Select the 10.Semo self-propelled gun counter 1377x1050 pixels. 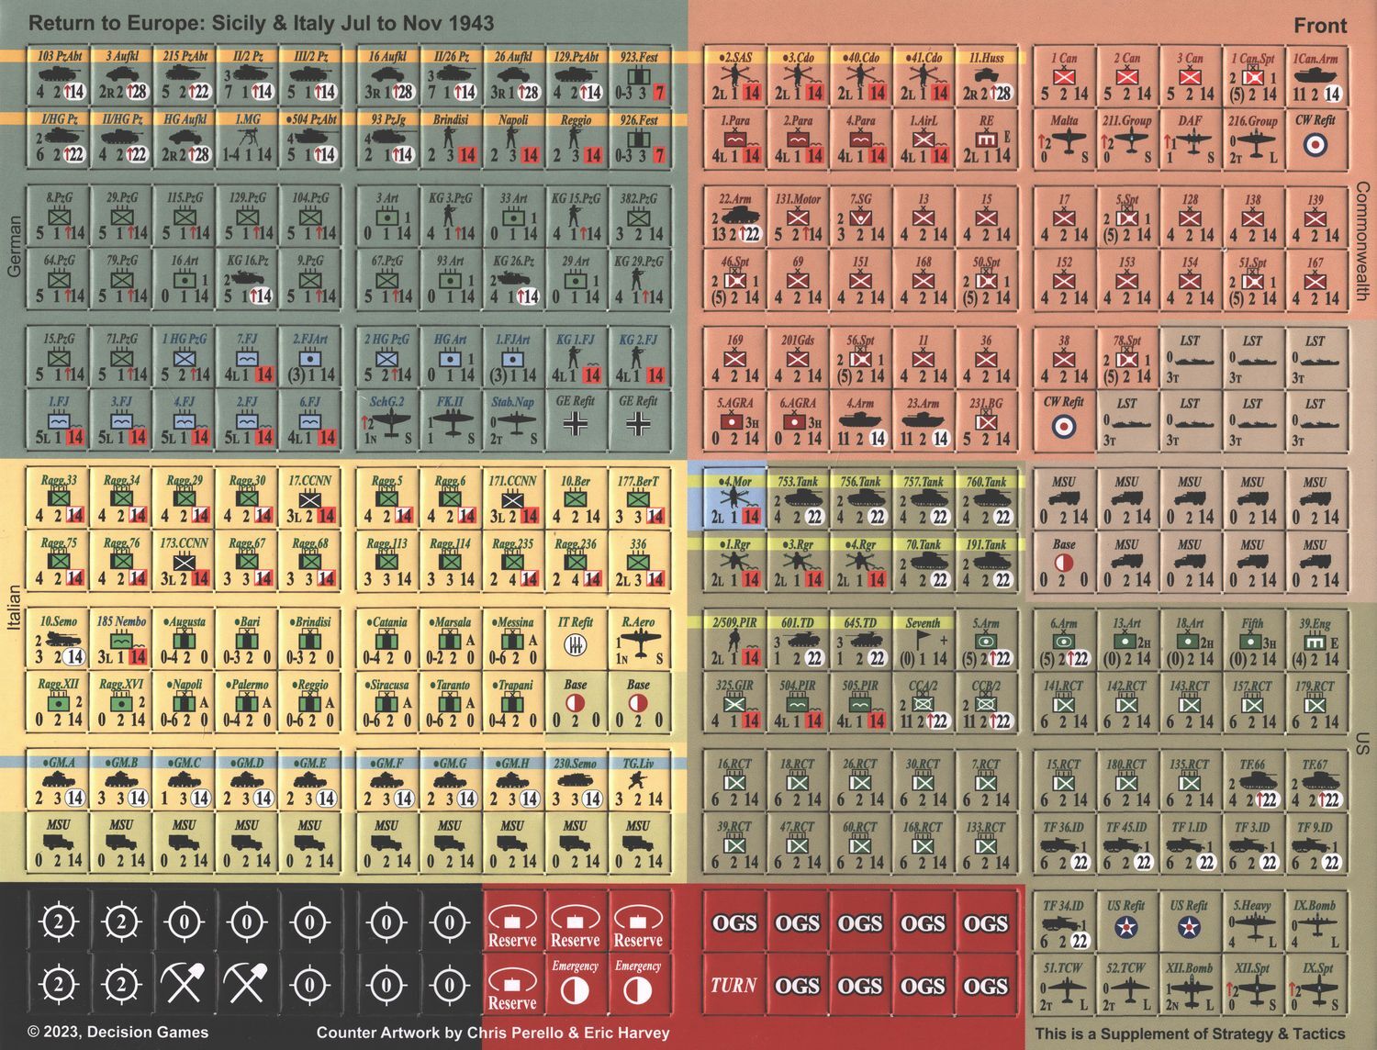(x=59, y=640)
